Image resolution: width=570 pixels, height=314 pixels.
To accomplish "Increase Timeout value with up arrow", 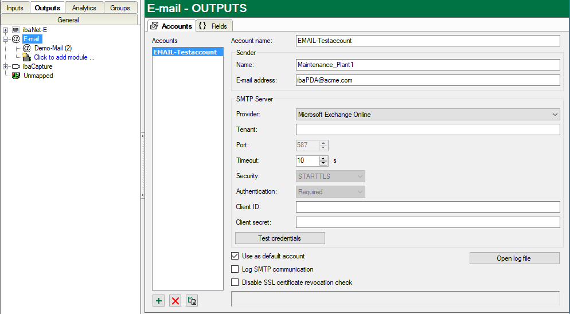I will (x=323, y=159).
